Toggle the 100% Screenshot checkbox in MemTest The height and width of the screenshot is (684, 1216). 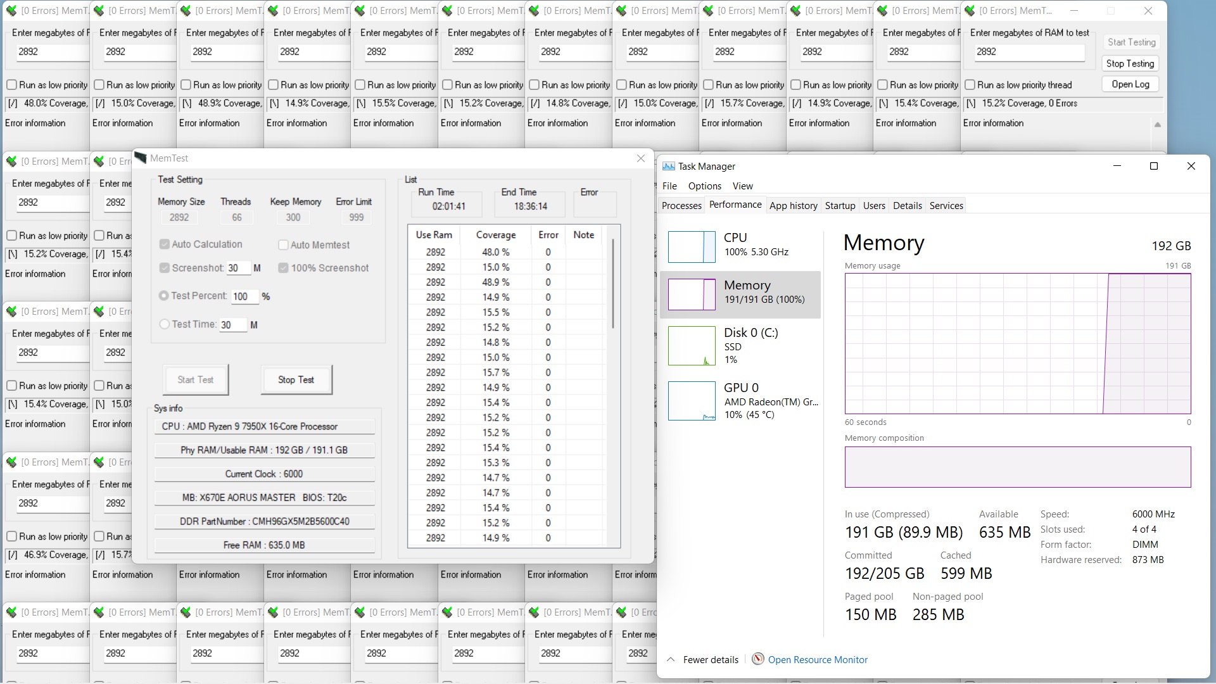pos(284,267)
